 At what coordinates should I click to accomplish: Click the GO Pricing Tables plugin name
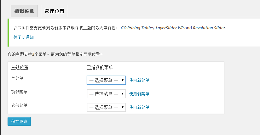pyautogui.click(x=137, y=28)
